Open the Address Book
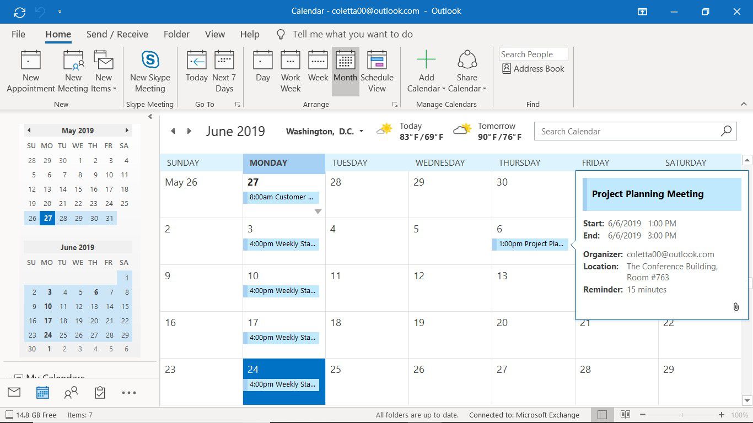 coord(533,69)
